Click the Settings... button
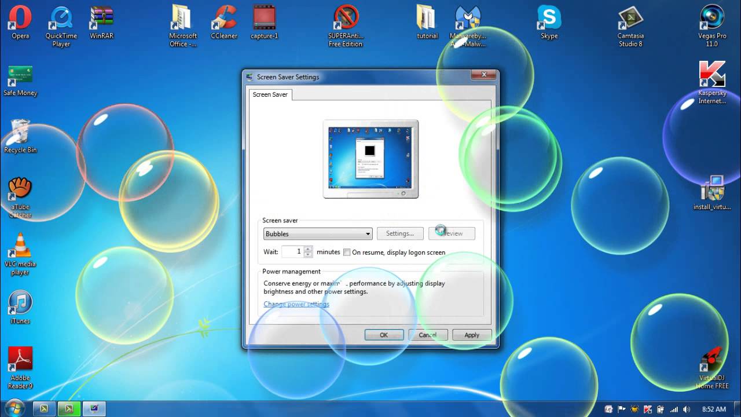 (x=400, y=233)
